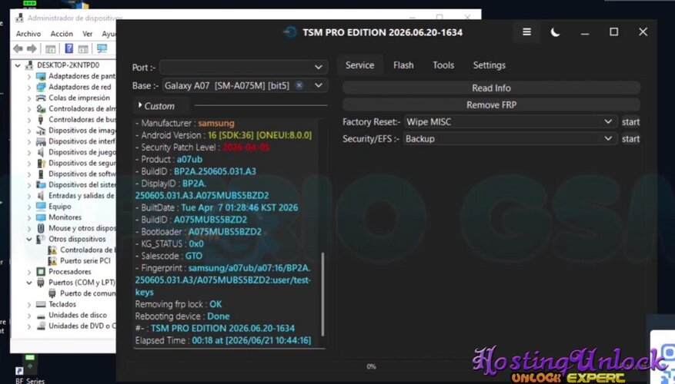Click the blue help icon in toolbar
The height and width of the screenshot is (384, 675).
click(69, 48)
